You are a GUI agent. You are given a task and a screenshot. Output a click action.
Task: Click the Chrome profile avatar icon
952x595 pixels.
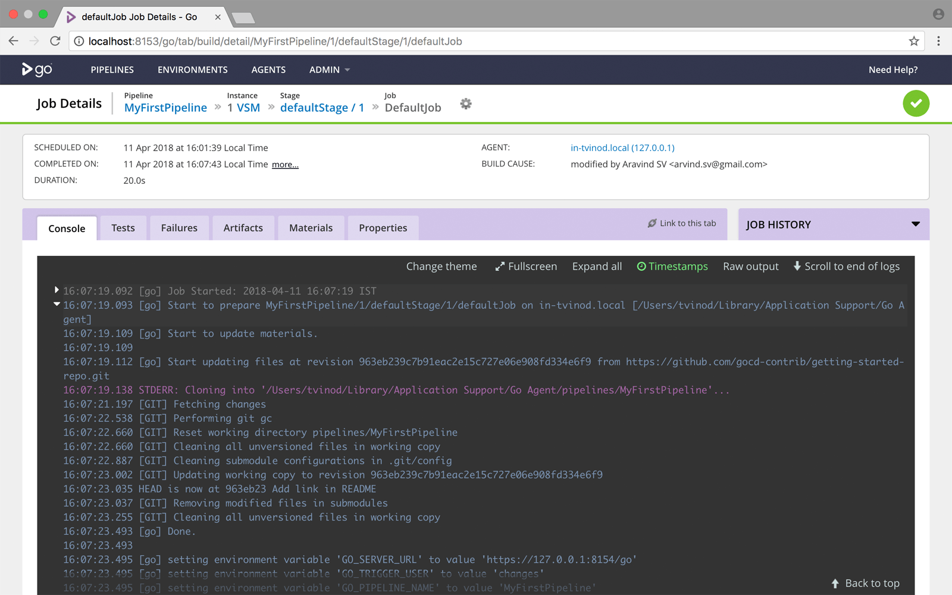[x=938, y=14]
